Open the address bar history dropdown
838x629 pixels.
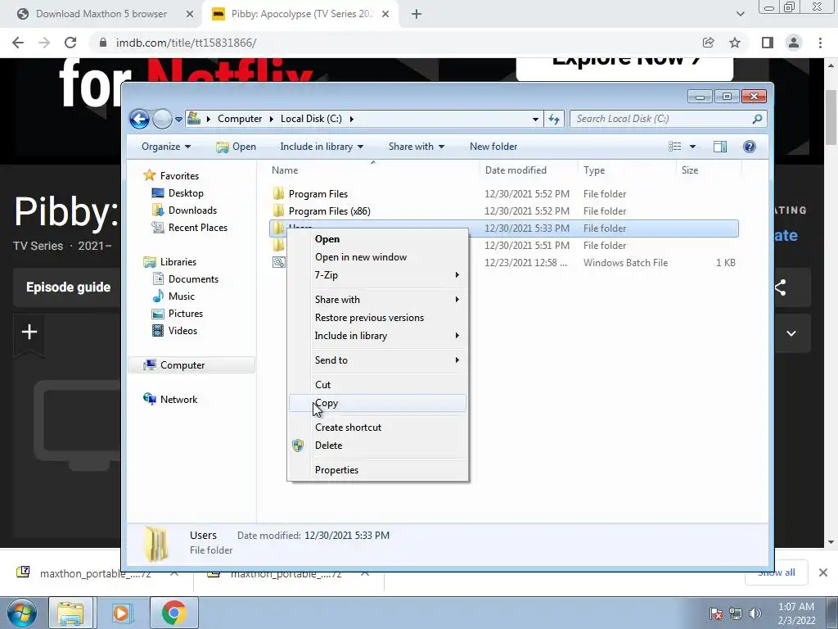click(535, 120)
